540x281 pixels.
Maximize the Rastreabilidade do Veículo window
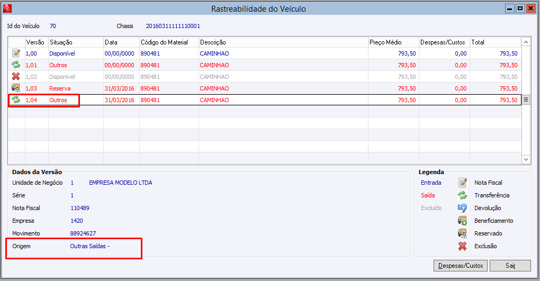pyautogui.click(x=520, y=8)
